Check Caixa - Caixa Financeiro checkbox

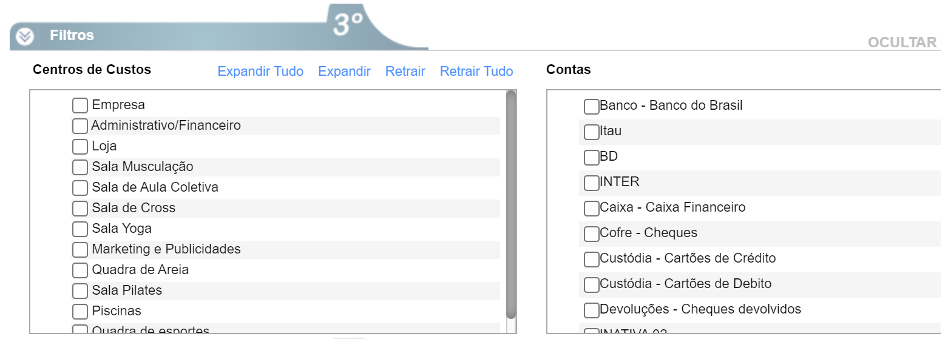(591, 209)
